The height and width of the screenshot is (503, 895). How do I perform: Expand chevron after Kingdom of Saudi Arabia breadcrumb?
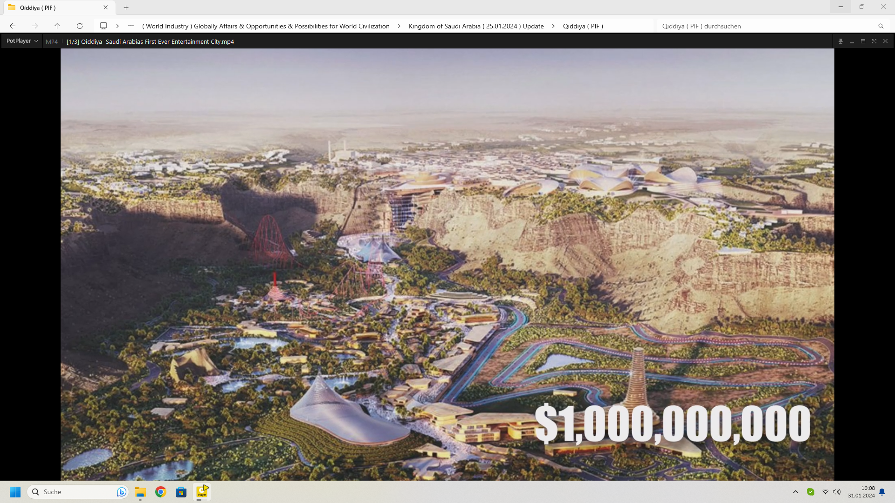point(553,26)
